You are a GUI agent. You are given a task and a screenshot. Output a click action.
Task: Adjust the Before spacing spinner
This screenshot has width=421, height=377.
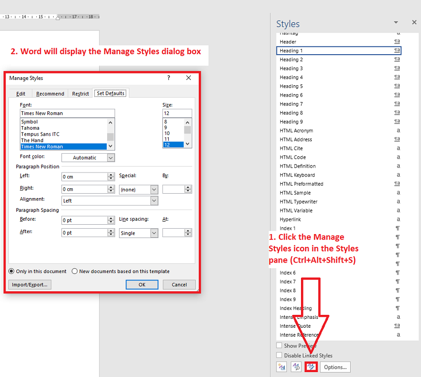pyautogui.click(x=111, y=220)
